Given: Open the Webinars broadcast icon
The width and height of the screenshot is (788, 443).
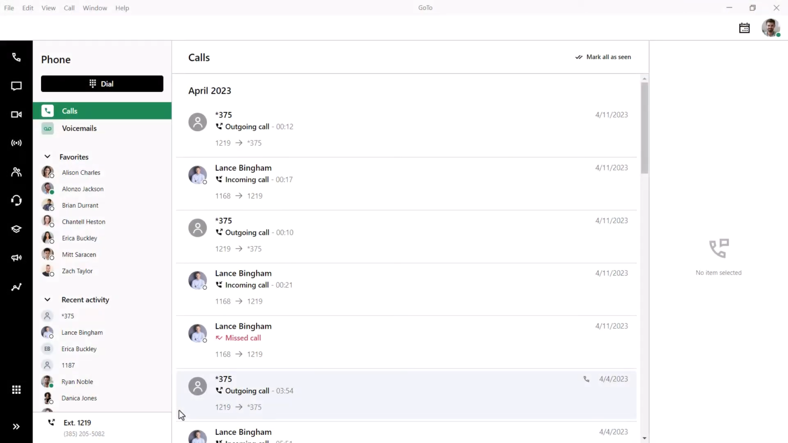Looking at the screenshot, I should coord(16,143).
